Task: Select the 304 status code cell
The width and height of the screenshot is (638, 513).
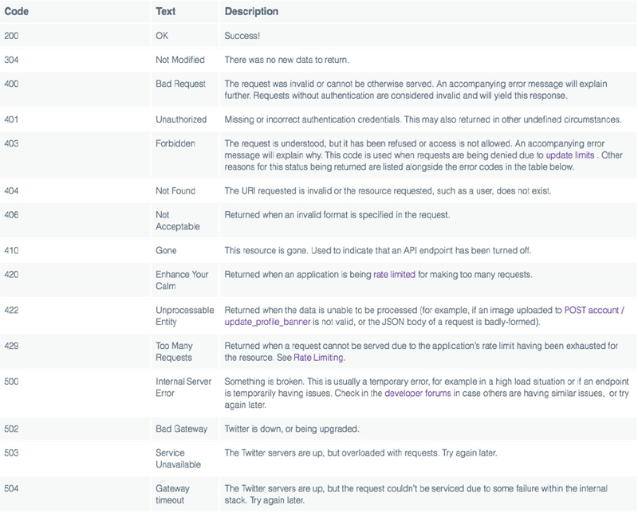Action: click(x=12, y=60)
